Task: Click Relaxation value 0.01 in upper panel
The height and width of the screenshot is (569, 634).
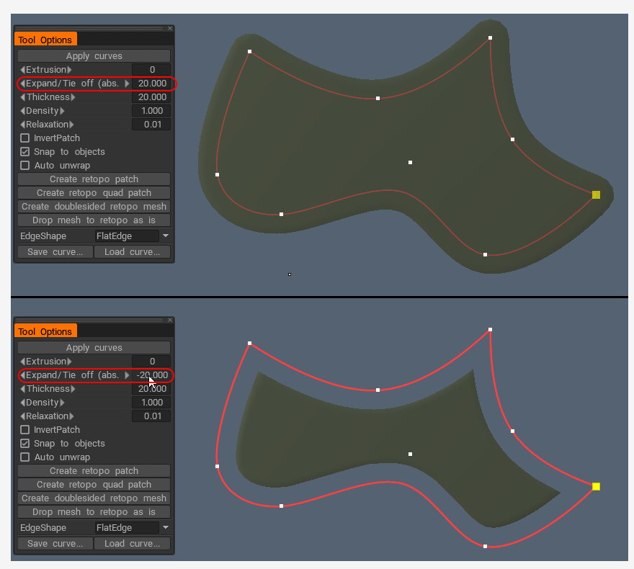Action: 151,125
